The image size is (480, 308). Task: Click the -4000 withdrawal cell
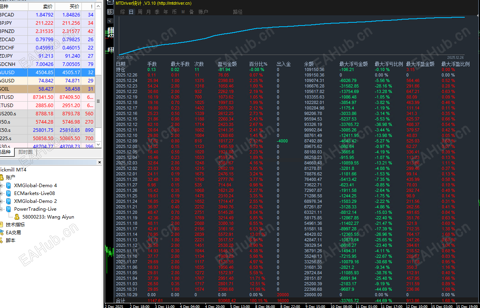[283, 141]
